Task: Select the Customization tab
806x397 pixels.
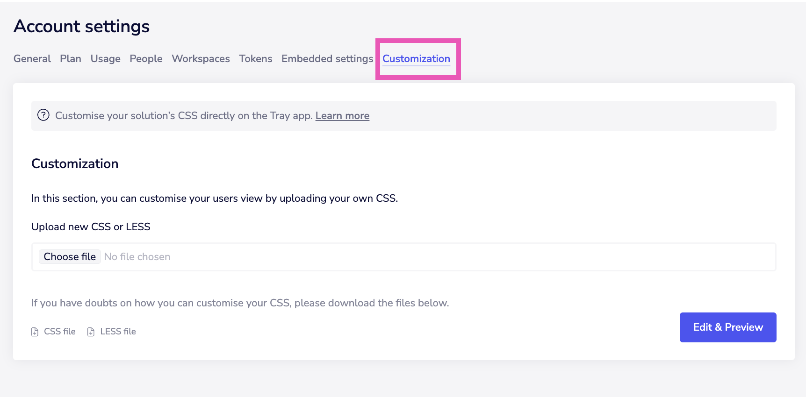Action: [416, 59]
